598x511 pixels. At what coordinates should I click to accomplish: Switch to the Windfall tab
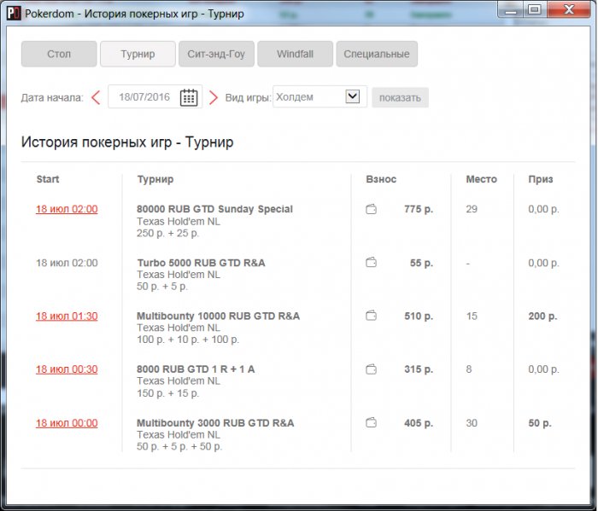tap(295, 54)
